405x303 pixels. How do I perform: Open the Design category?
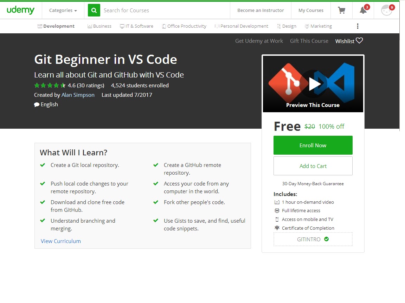(x=287, y=26)
